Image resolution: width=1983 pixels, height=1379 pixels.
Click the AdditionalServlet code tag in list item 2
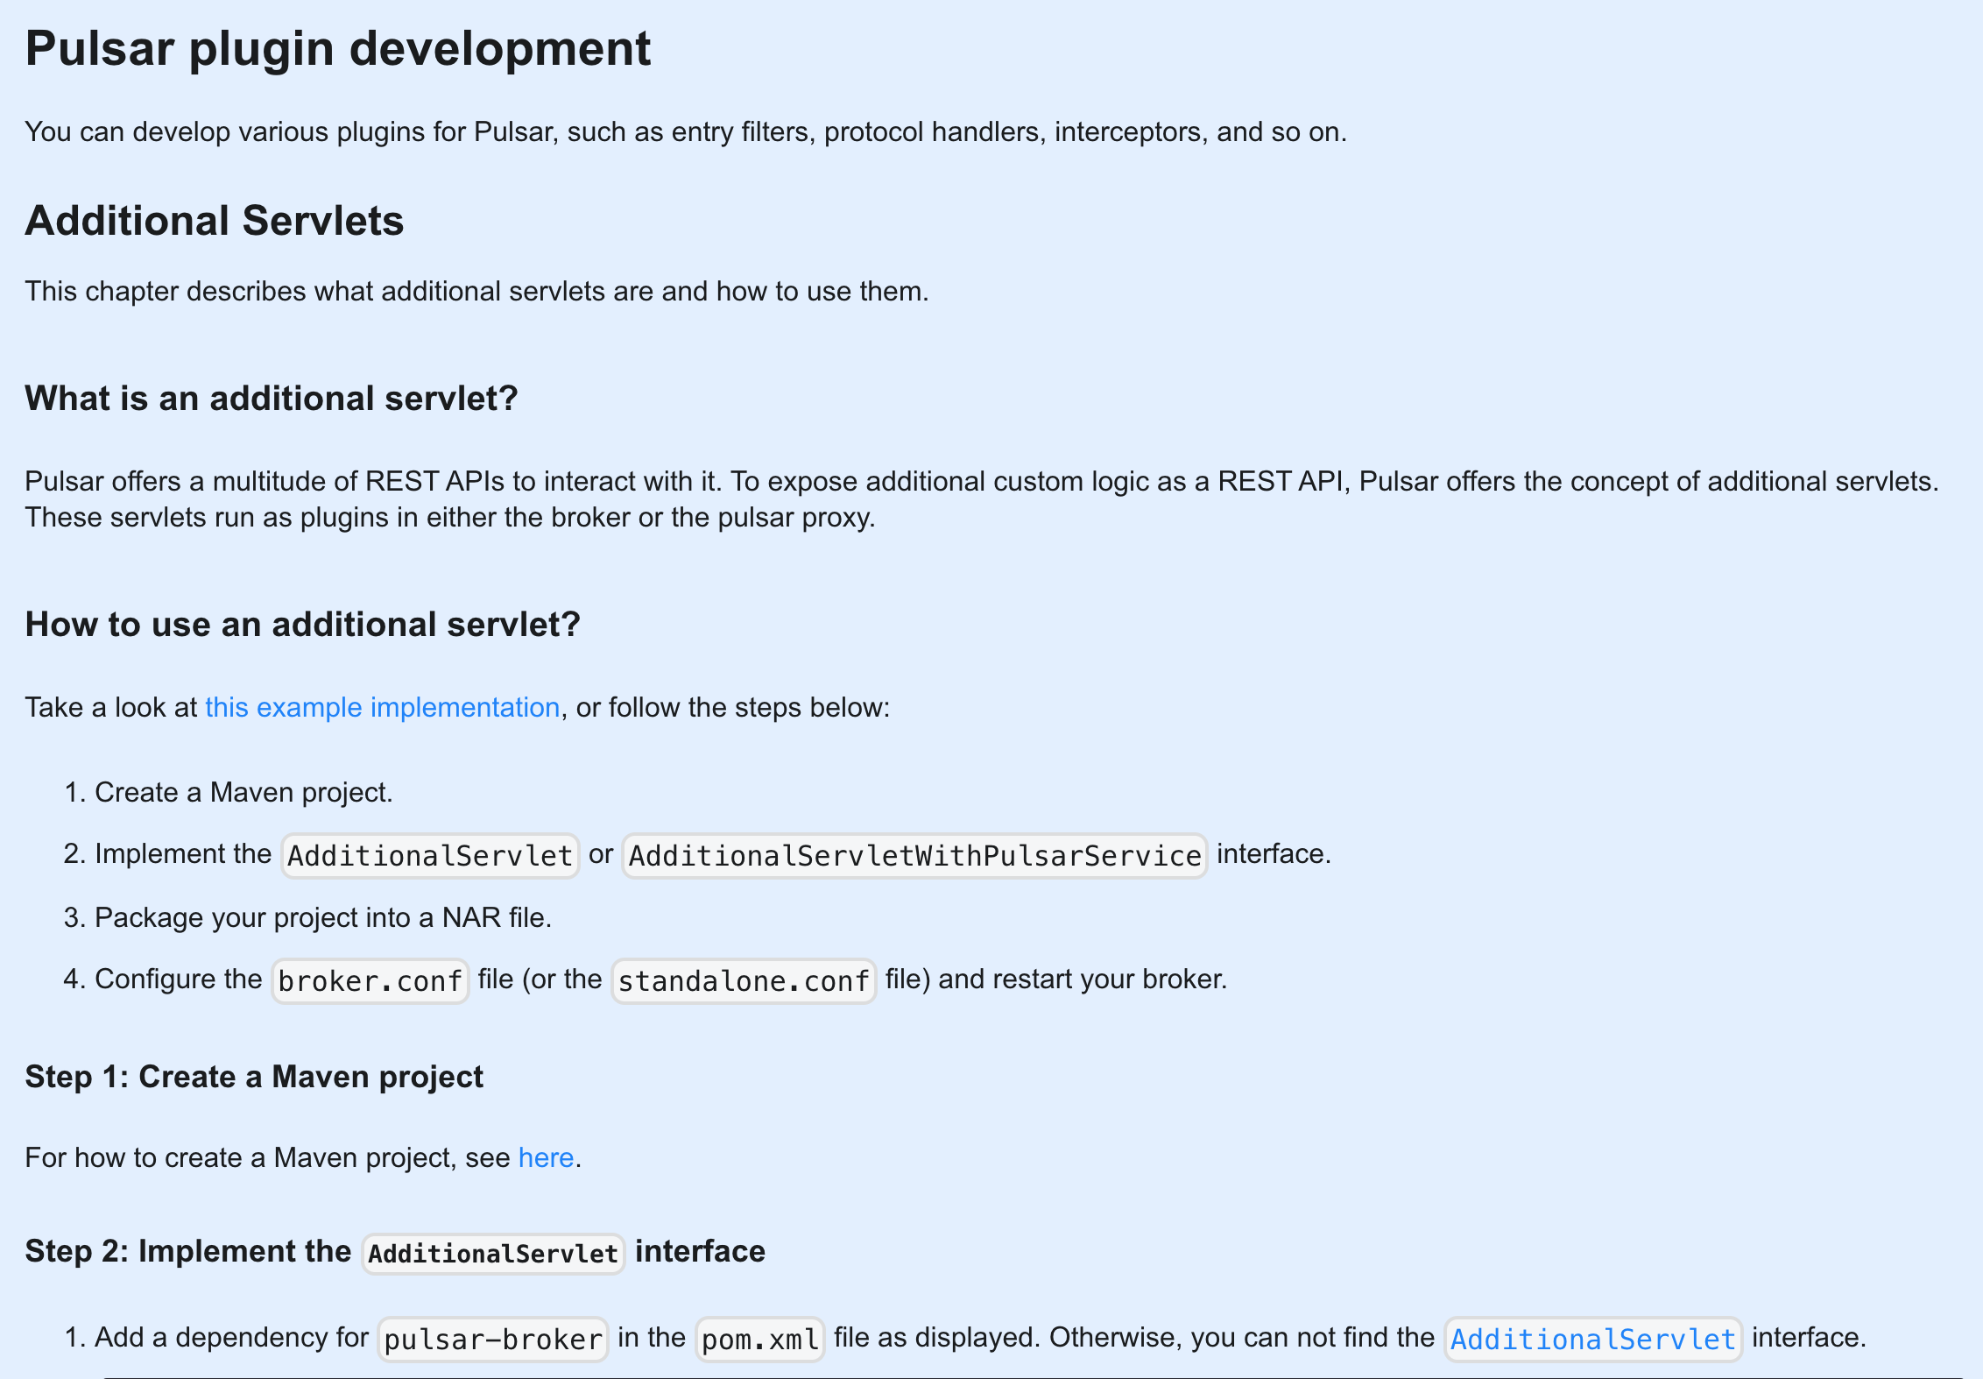click(x=429, y=855)
